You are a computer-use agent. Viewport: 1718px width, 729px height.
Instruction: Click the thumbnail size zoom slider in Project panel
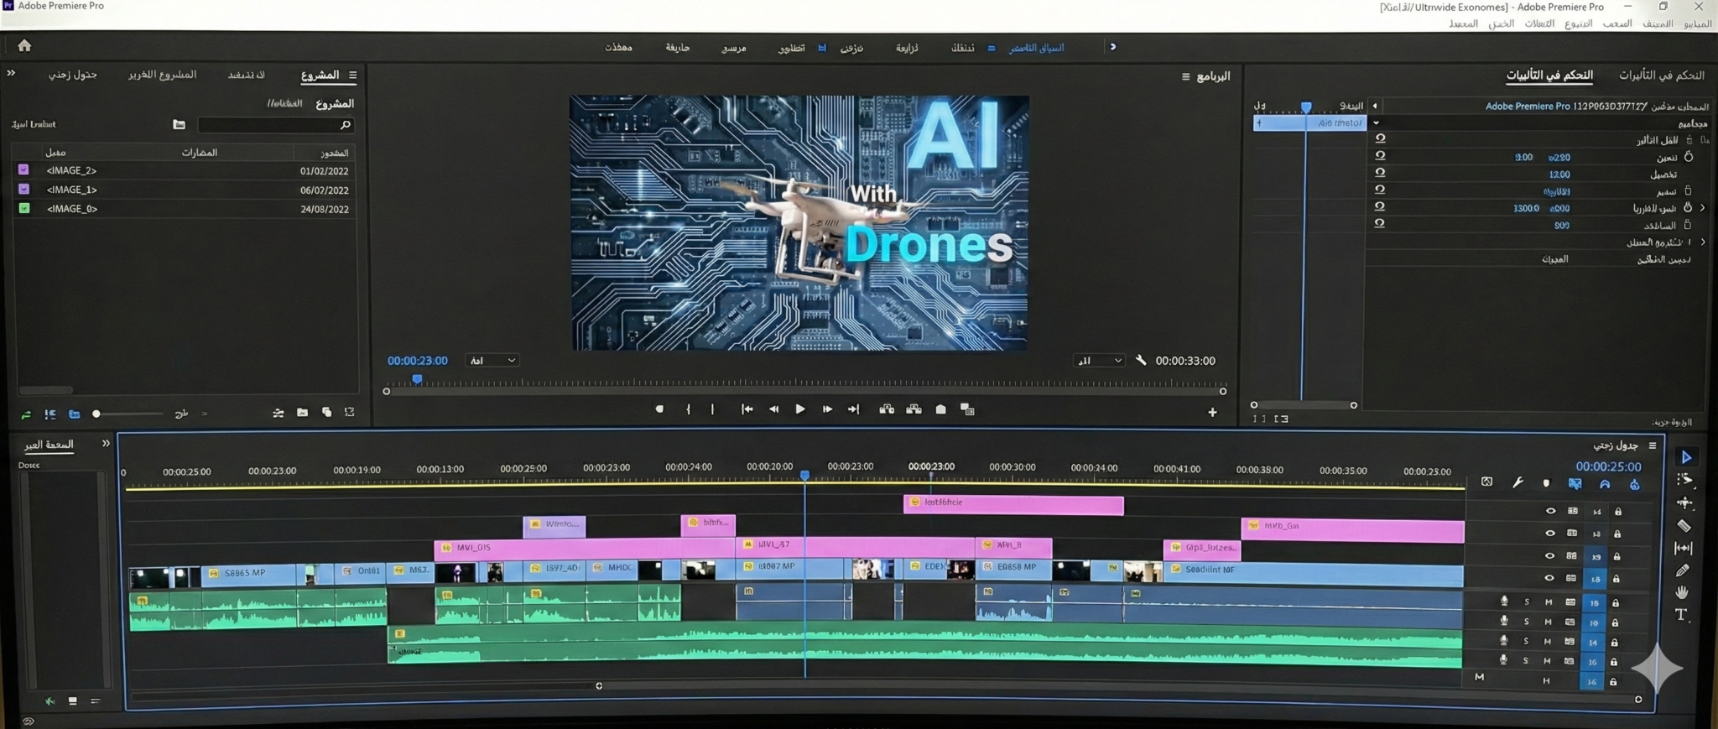coord(96,414)
